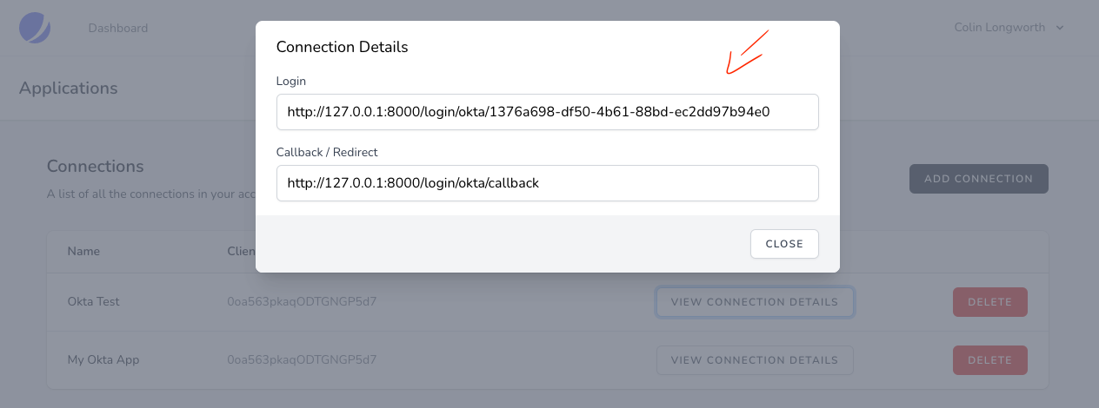Click the Applications page heading

(68, 88)
